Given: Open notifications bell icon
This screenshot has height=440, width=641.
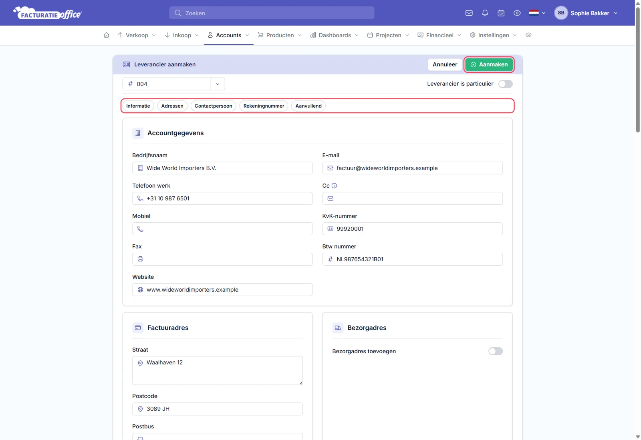Looking at the screenshot, I should tap(485, 13).
